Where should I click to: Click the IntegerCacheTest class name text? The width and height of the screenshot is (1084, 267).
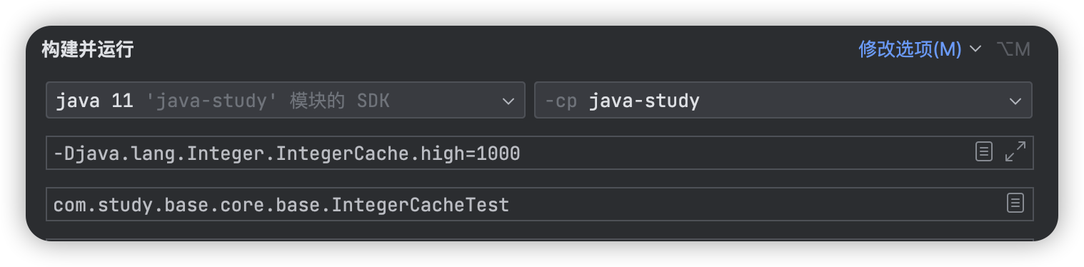(x=421, y=205)
